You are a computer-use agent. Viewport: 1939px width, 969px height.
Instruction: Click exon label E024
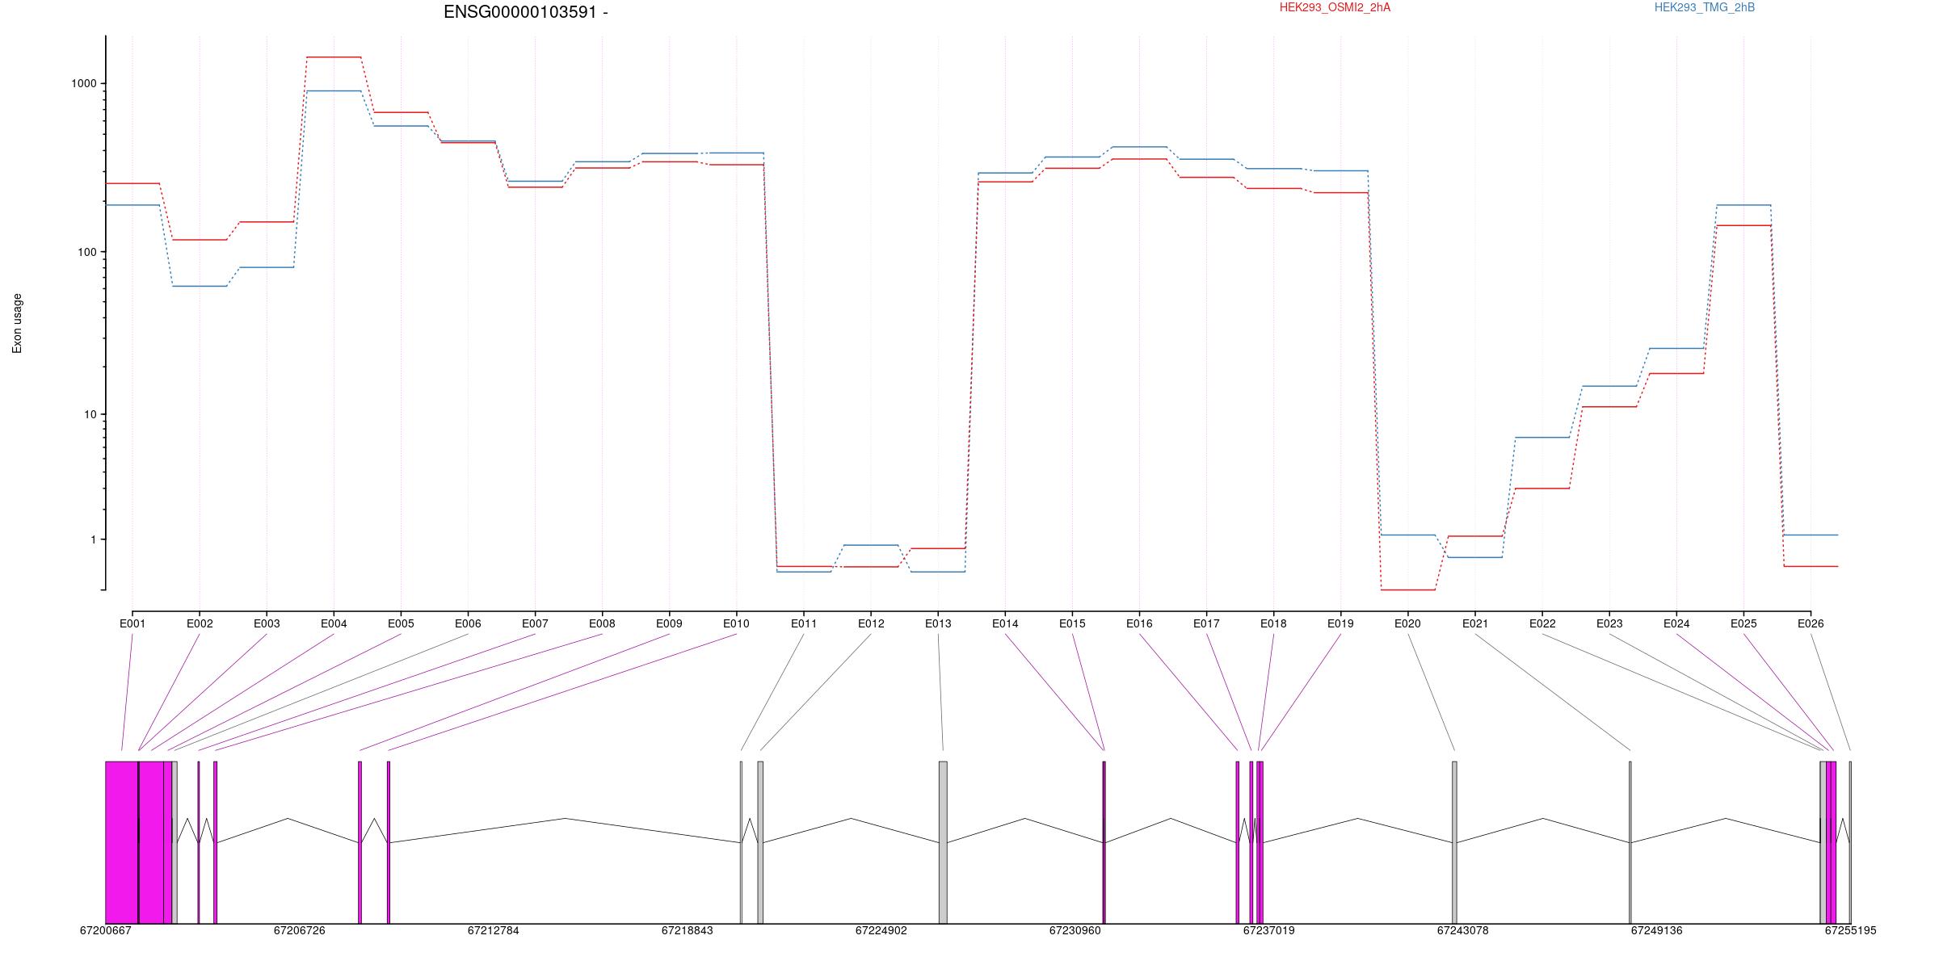(x=1676, y=623)
